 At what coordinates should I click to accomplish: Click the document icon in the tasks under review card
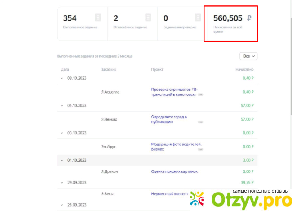click(x=198, y=18)
